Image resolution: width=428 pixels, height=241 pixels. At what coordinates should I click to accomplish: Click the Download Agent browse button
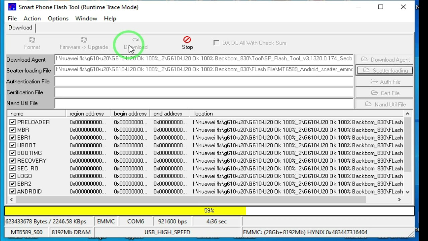click(x=385, y=59)
